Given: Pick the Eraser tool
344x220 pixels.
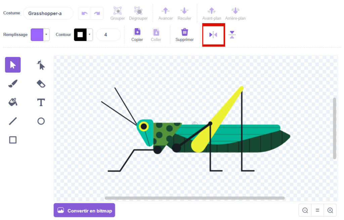Looking at the screenshot, I should pyautogui.click(x=41, y=84).
